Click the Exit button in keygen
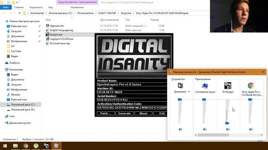Image resolution: width=268 pixels, height=150 pixels. [x=160, y=113]
